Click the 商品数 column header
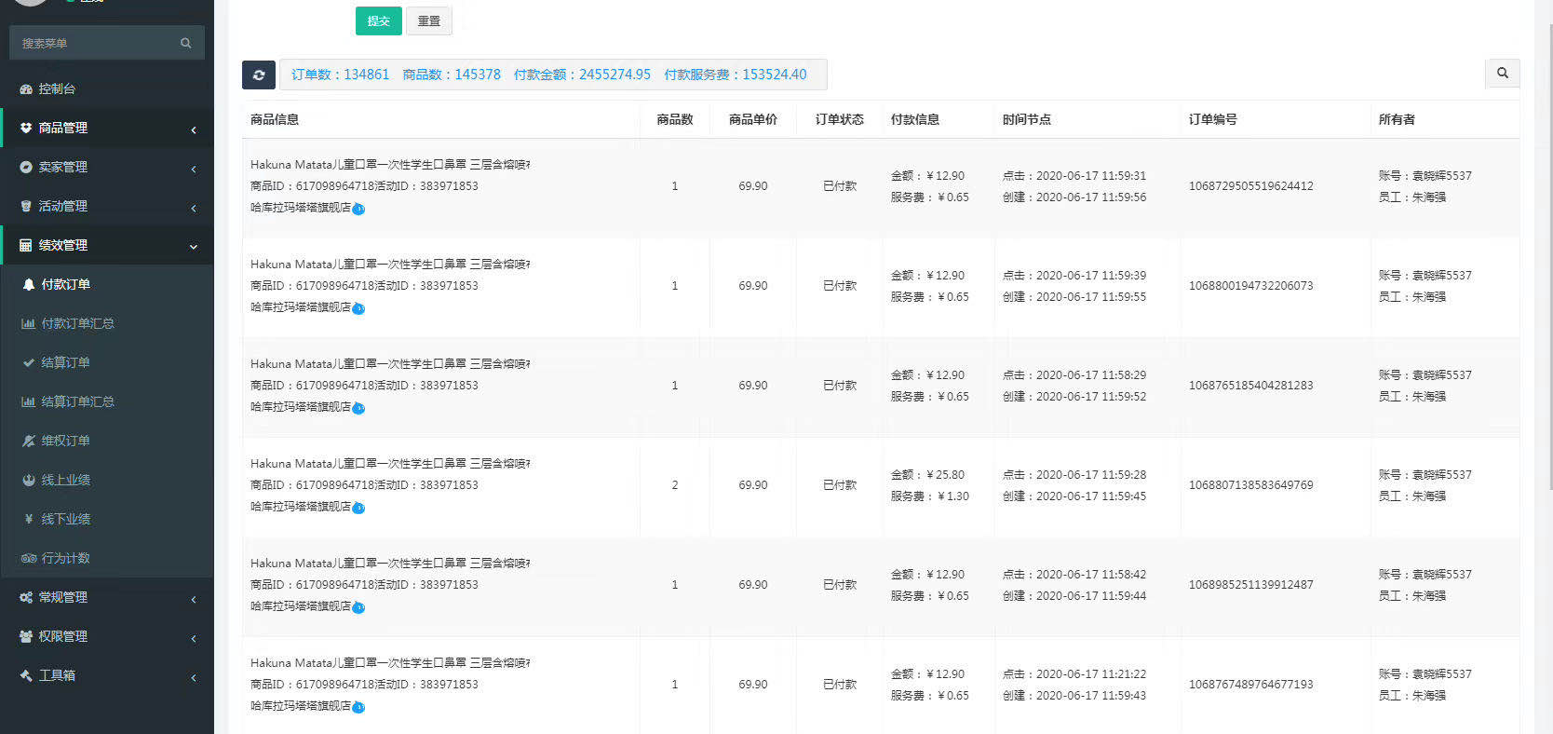The height and width of the screenshot is (734, 1553). tap(675, 119)
